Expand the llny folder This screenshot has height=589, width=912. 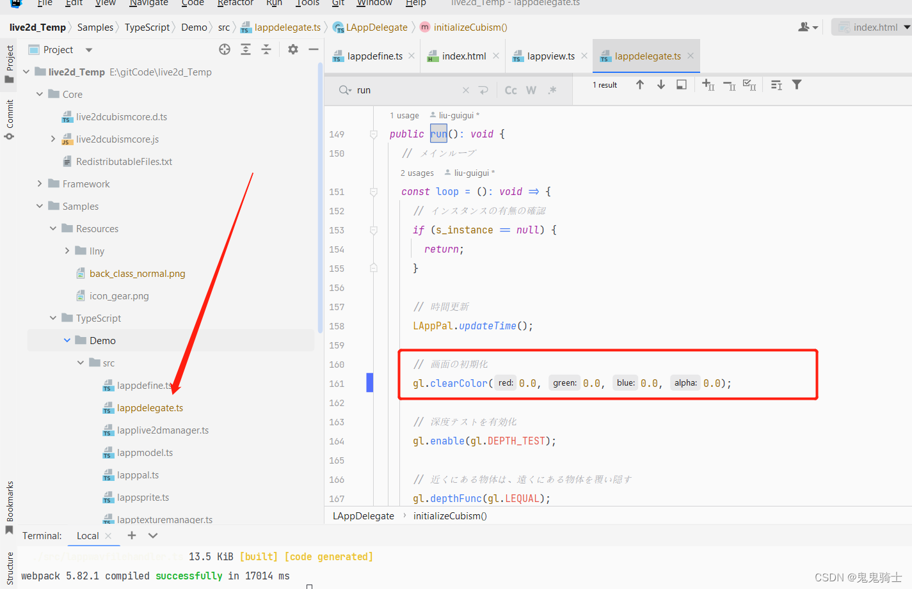coord(67,251)
